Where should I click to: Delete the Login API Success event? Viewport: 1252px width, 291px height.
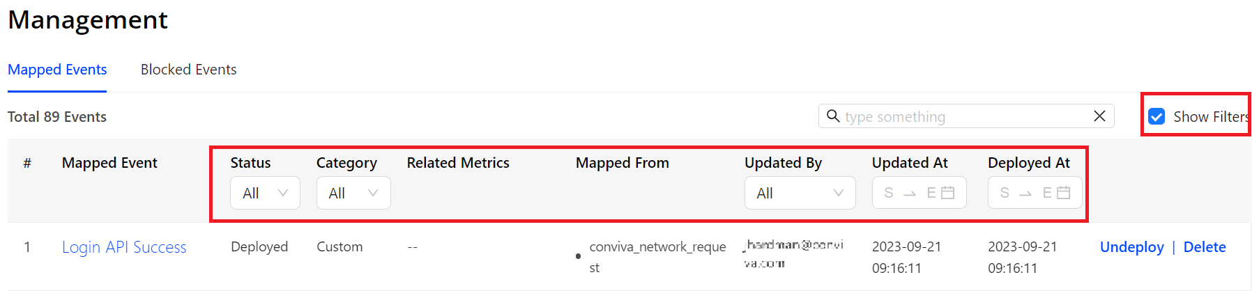coord(1204,247)
